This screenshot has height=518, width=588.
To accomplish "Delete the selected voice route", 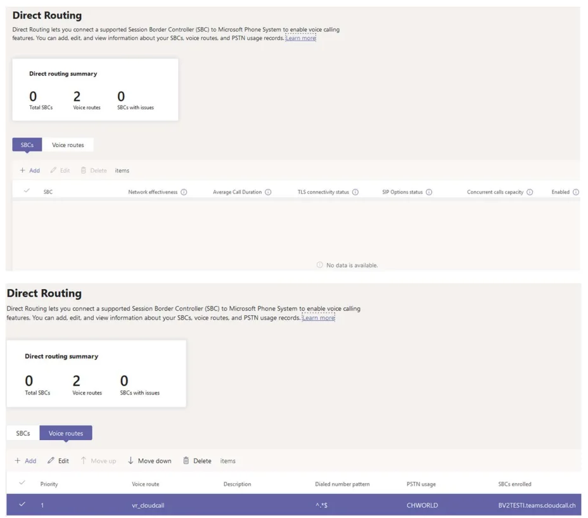I will (197, 461).
